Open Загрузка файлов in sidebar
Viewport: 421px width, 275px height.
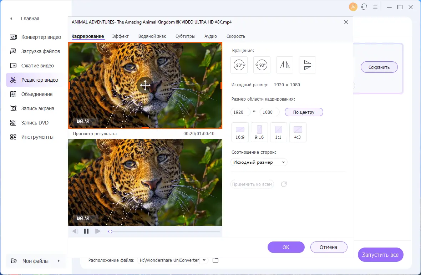35,51
